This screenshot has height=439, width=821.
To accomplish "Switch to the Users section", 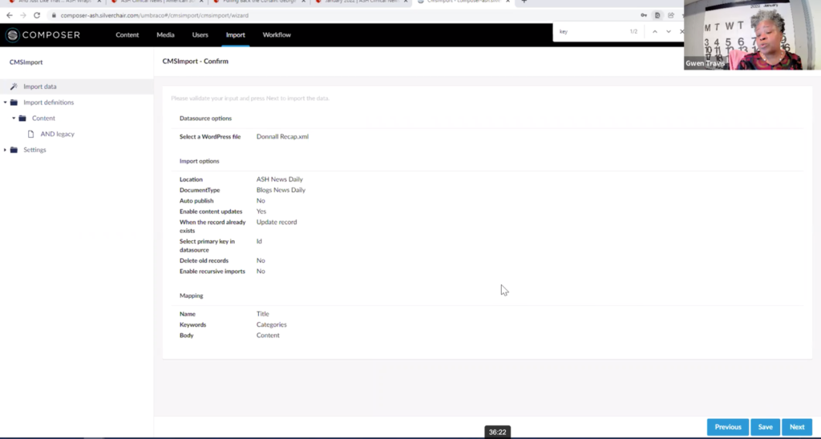I will [200, 35].
